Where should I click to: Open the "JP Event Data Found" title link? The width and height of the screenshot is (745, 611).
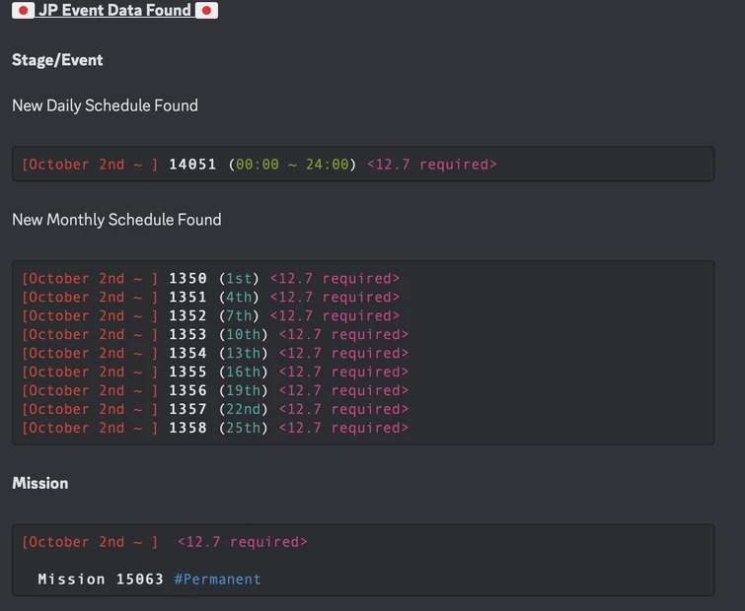[x=114, y=11]
